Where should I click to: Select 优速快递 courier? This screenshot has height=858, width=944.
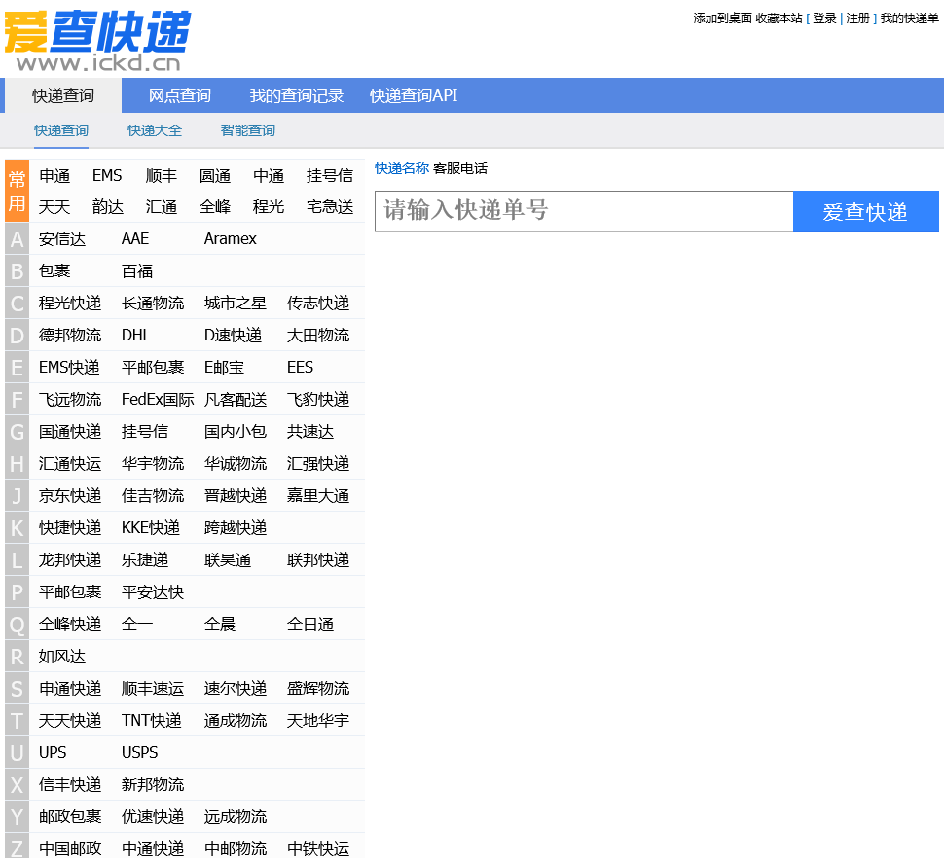[x=153, y=817]
